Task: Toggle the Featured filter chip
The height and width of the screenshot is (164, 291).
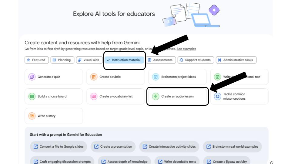Action: tap(37, 60)
